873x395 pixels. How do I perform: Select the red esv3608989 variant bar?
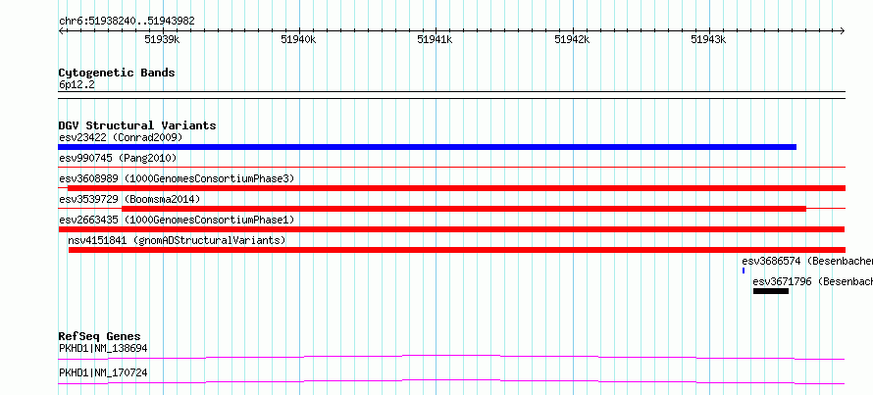456,188
